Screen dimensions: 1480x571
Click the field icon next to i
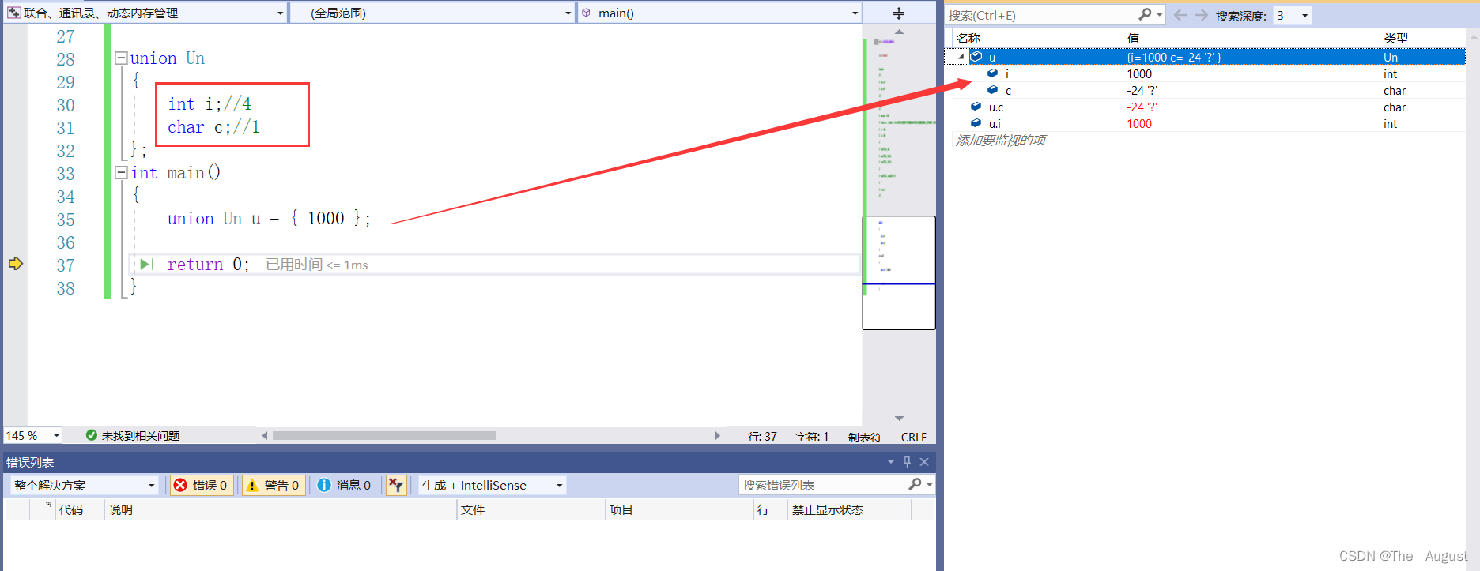click(992, 73)
